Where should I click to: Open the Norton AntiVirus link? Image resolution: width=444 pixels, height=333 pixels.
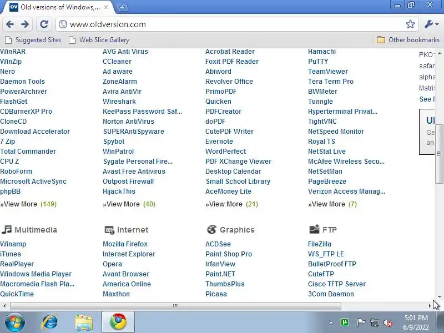pyautogui.click(x=128, y=122)
